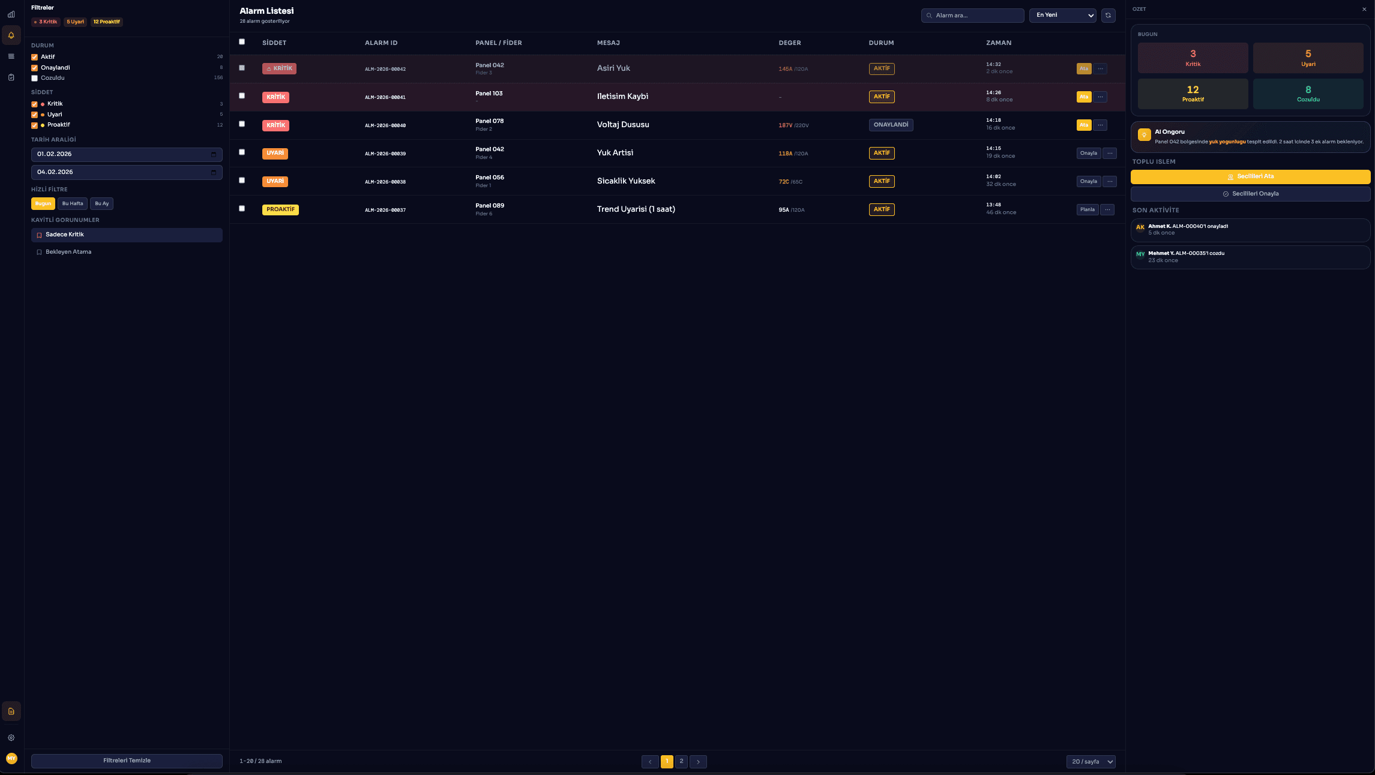Open the En Yeni sort dropdown

(x=1062, y=15)
